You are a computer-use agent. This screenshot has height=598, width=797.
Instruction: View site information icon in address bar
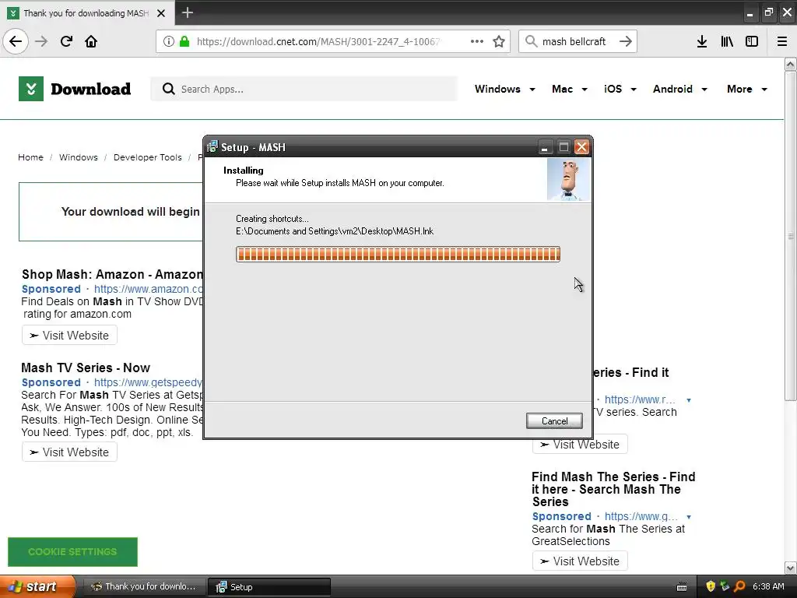(x=169, y=41)
